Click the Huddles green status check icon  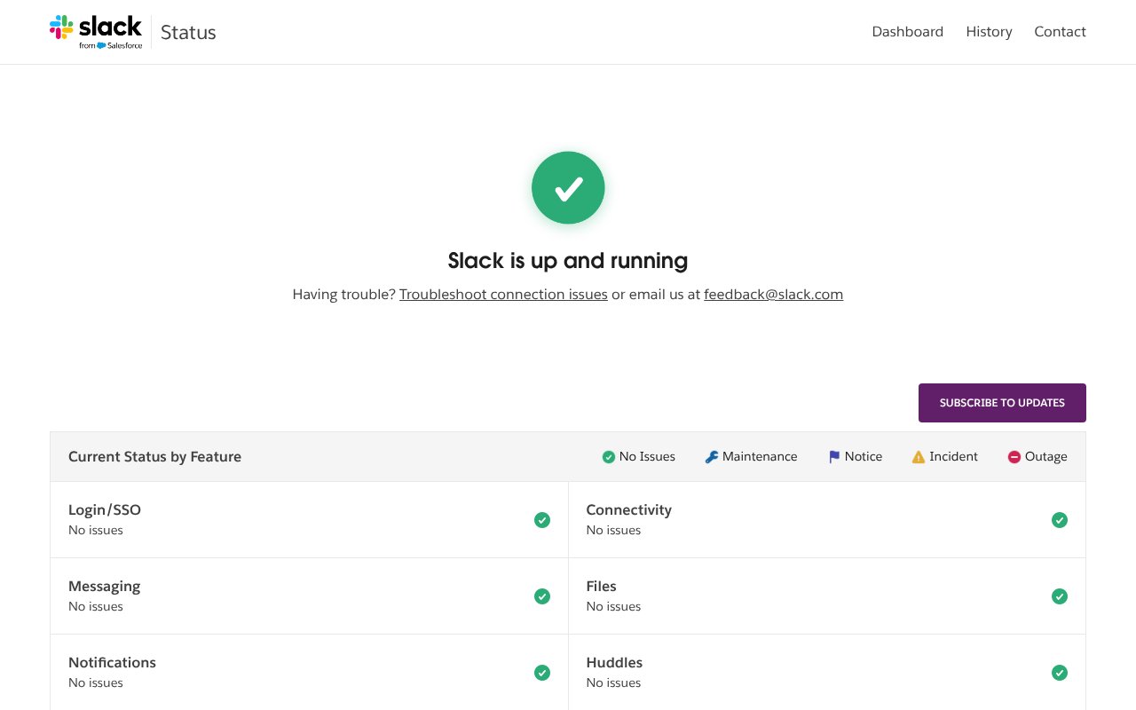tap(1059, 673)
